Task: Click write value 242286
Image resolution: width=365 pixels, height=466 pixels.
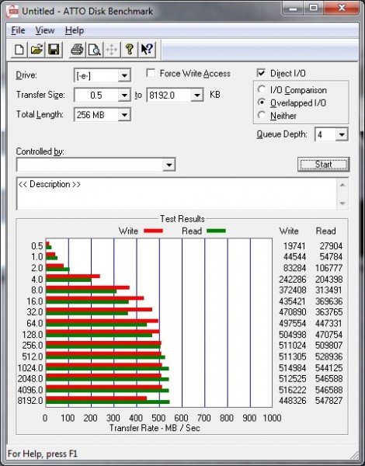Action: (292, 280)
